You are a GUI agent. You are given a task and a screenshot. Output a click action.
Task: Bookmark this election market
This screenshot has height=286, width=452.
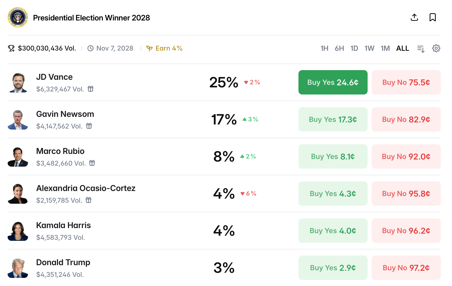(432, 17)
